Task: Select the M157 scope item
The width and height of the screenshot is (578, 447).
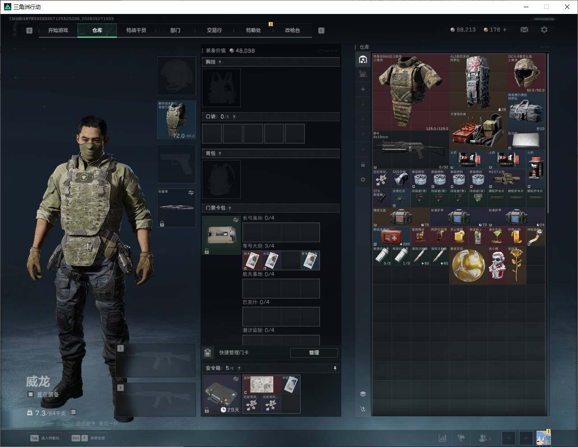Action: click(x=507, y=179)
